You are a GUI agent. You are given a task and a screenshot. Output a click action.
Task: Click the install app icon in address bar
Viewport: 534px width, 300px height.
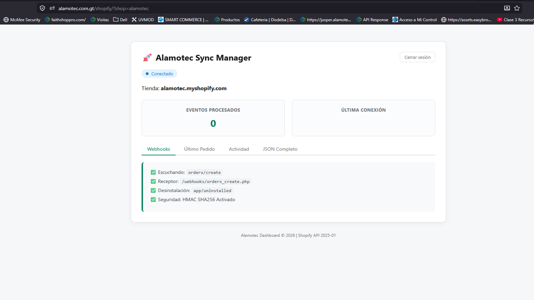tap(507, 8)
